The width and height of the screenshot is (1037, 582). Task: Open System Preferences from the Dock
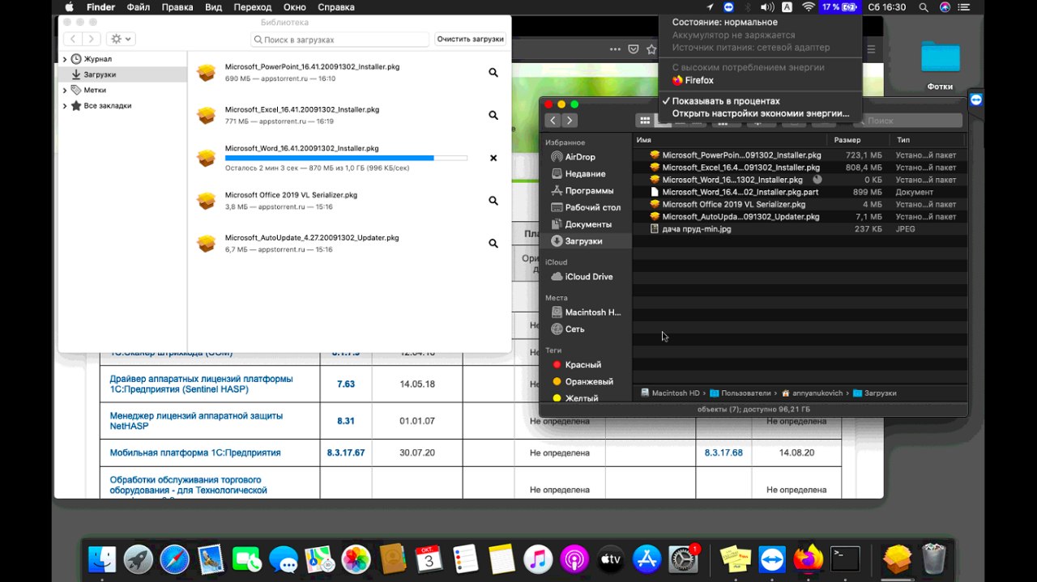click(683, 559)
